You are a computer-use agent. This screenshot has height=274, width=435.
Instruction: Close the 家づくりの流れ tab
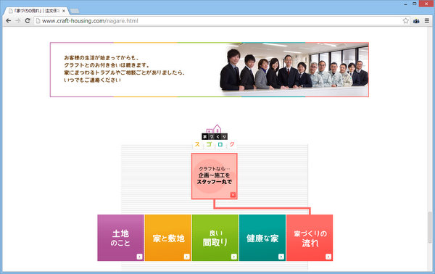(64, 11)
